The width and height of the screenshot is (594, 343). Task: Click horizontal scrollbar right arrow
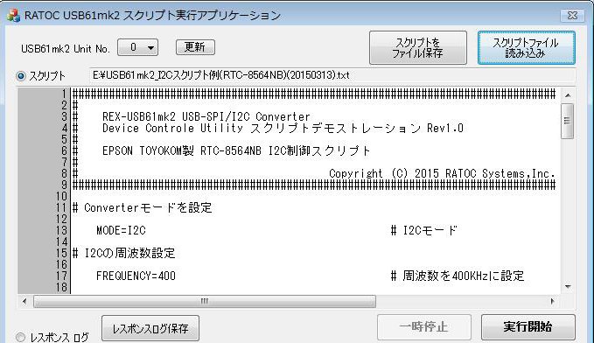point(552,301)
